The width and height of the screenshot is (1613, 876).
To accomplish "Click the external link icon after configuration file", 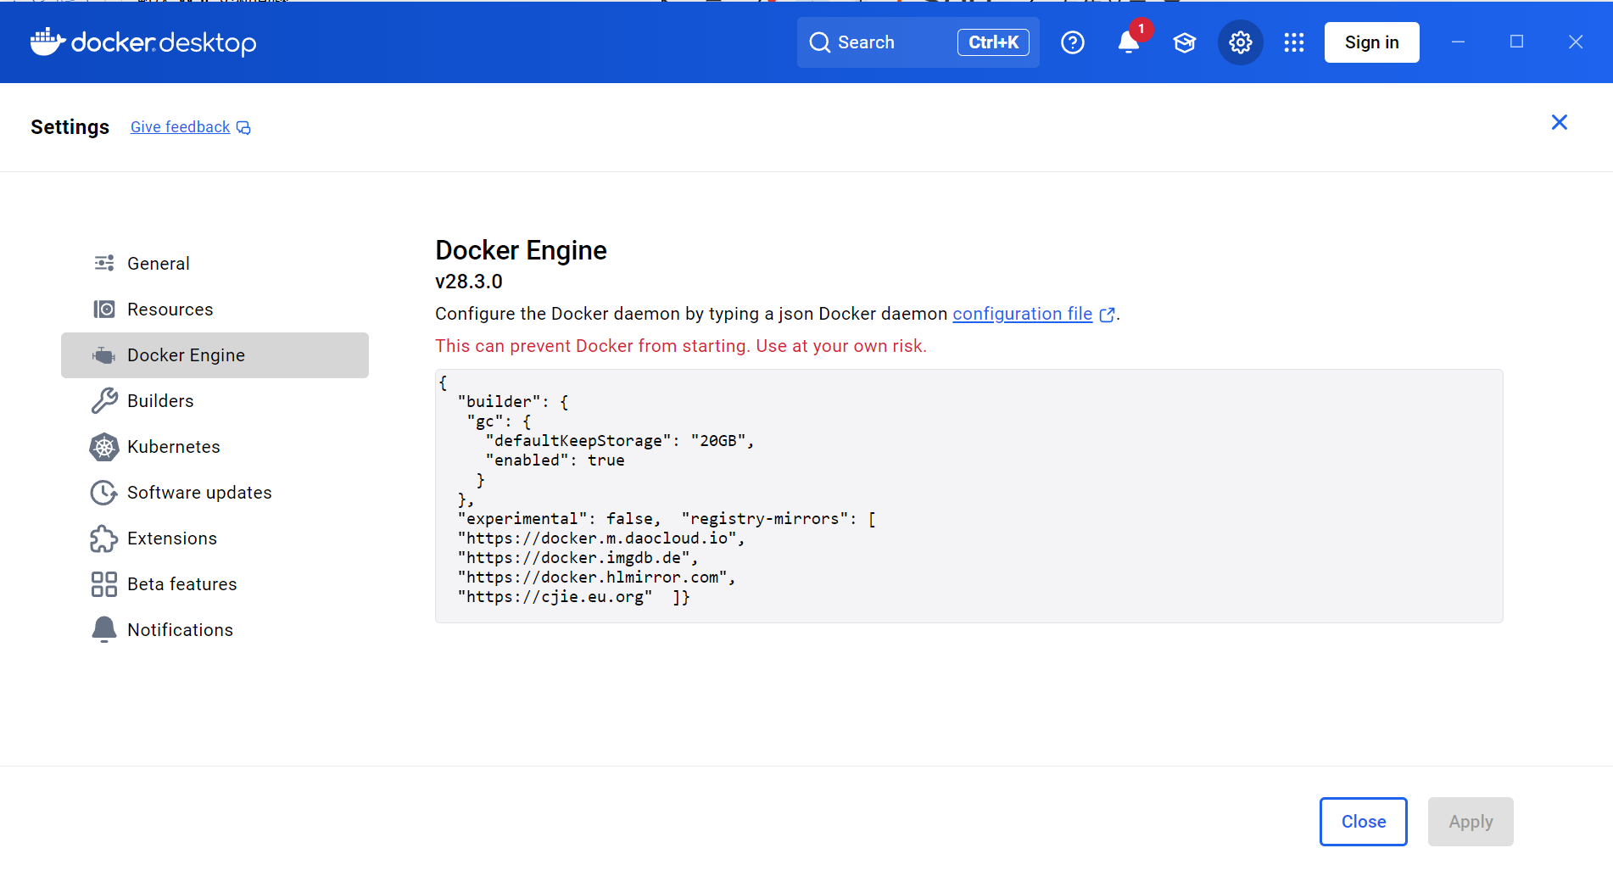I will pyautogui.click(x=1107, y=315).
